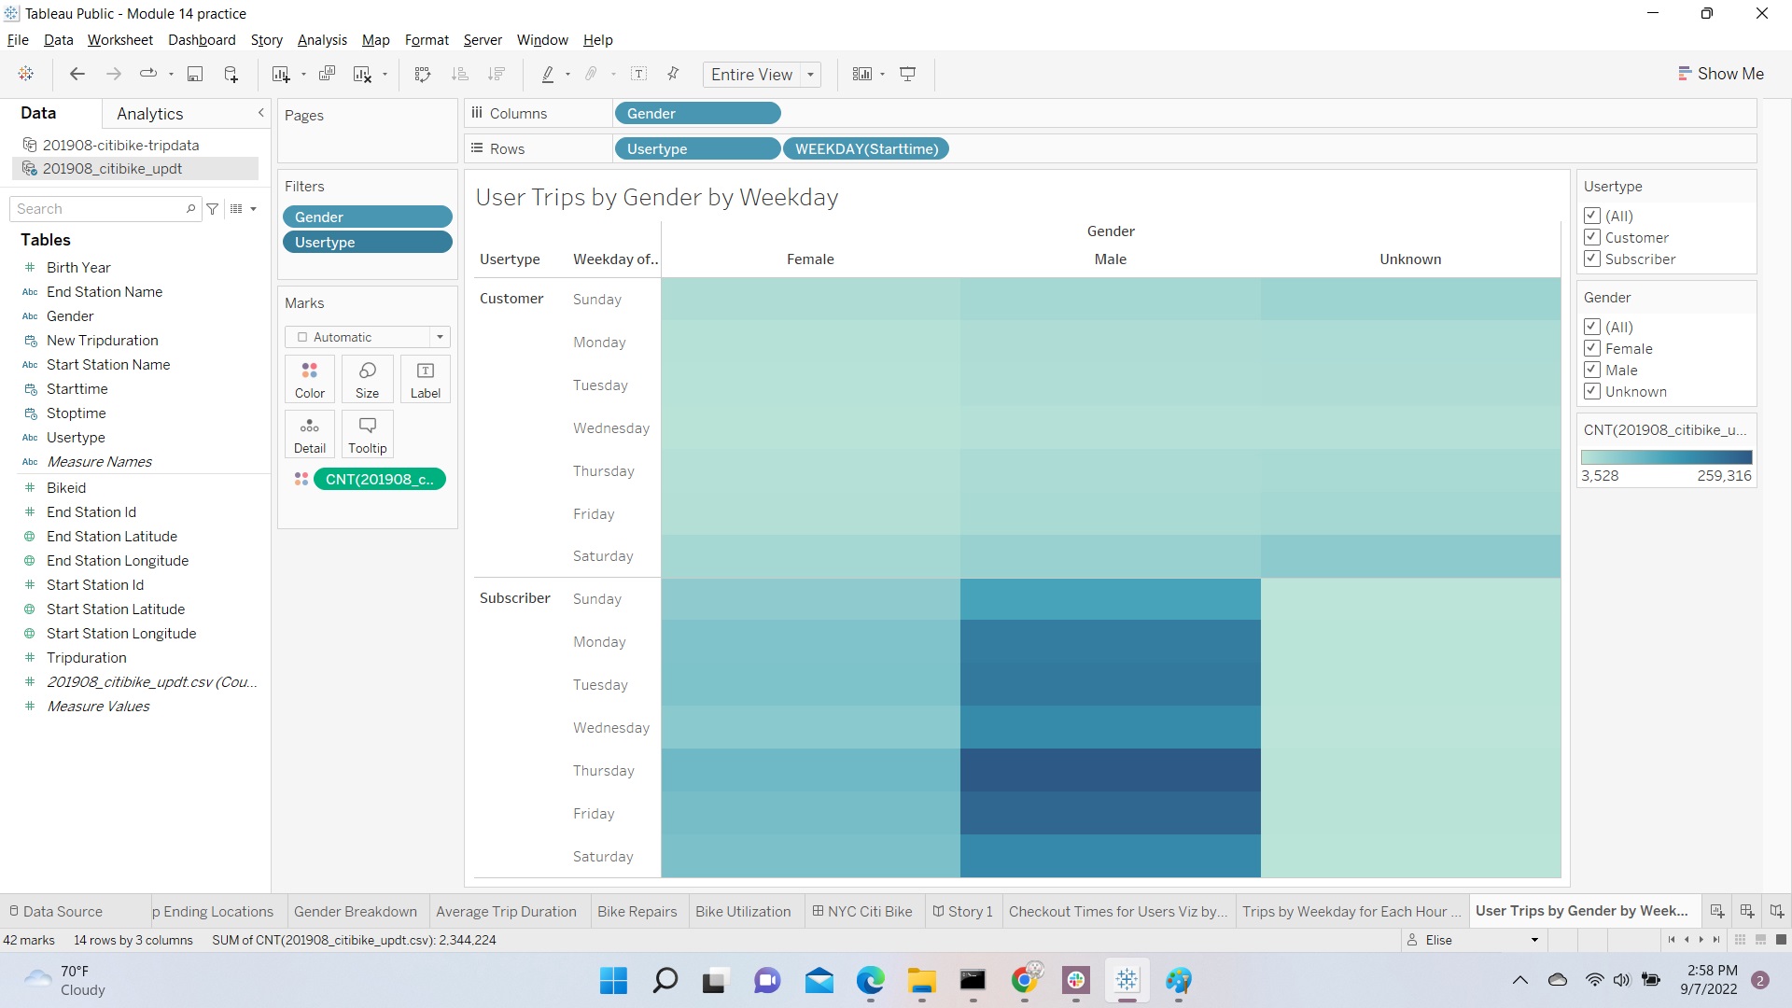Click the Save icon in toolbar
Viewport: 1792px width, 1008px height.
[x=195, y=74]
